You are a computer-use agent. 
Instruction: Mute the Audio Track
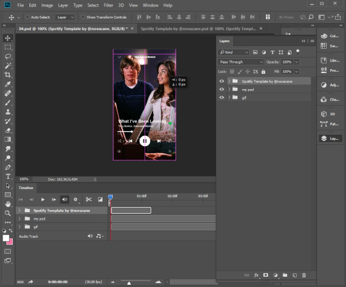pos(90,236)
